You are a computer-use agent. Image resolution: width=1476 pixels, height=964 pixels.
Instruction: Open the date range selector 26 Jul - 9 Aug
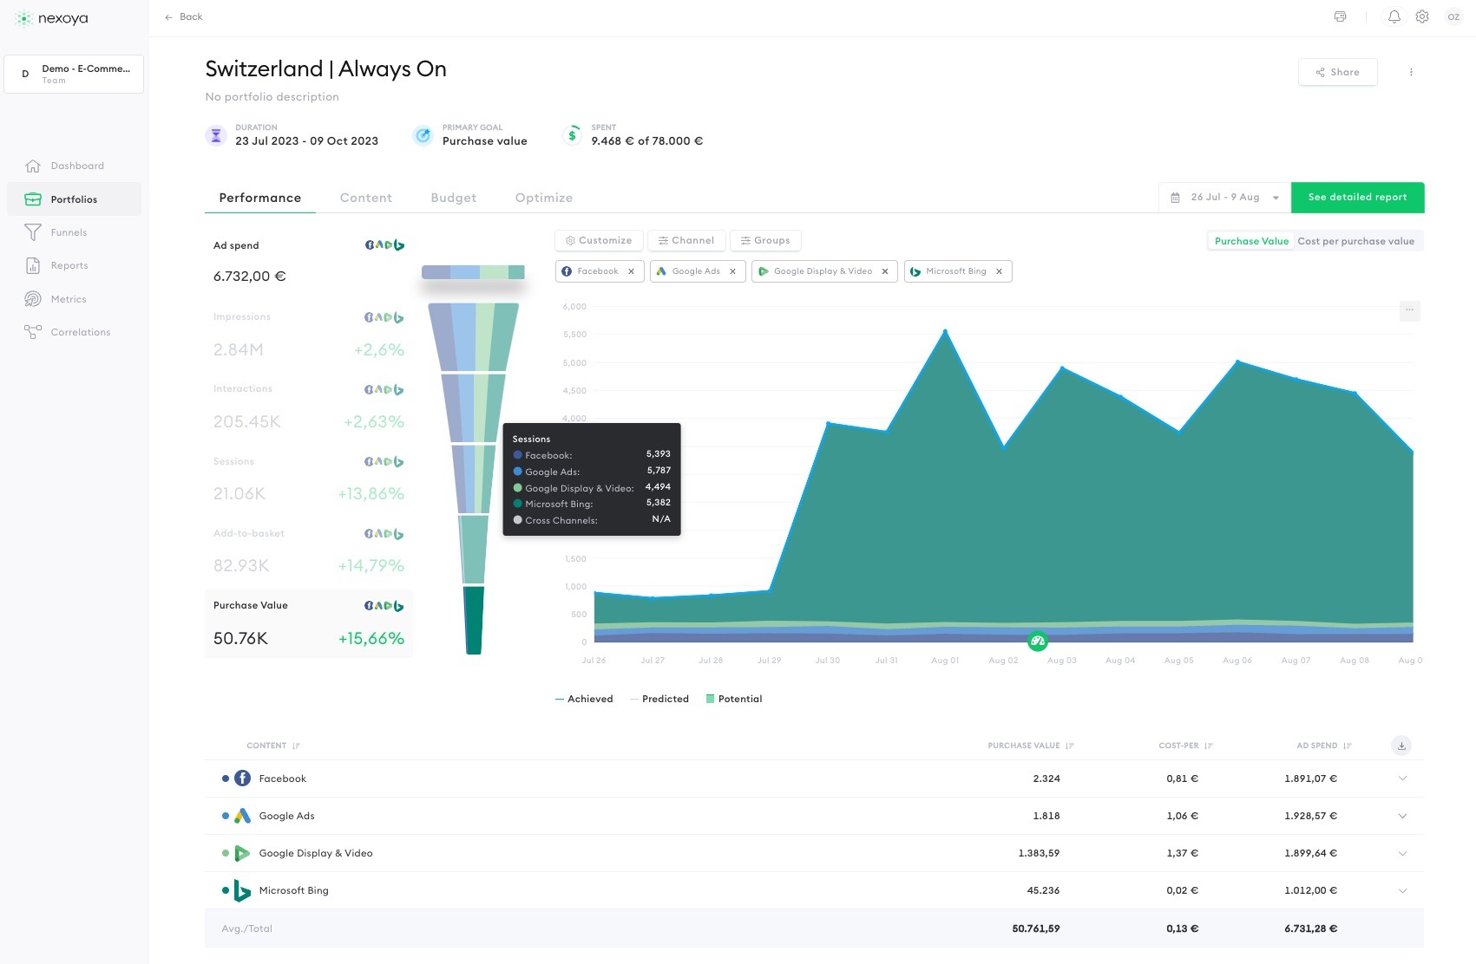[1223, 197]
